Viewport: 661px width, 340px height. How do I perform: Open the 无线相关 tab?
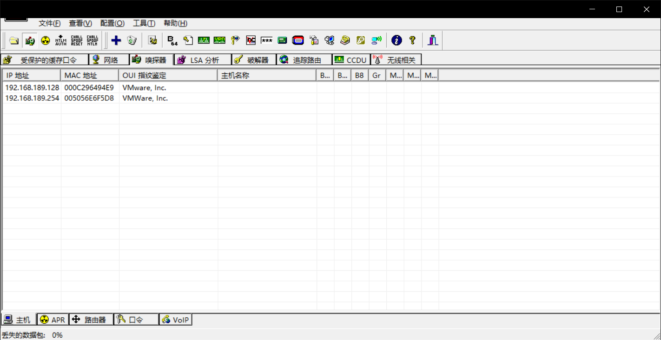396,60
